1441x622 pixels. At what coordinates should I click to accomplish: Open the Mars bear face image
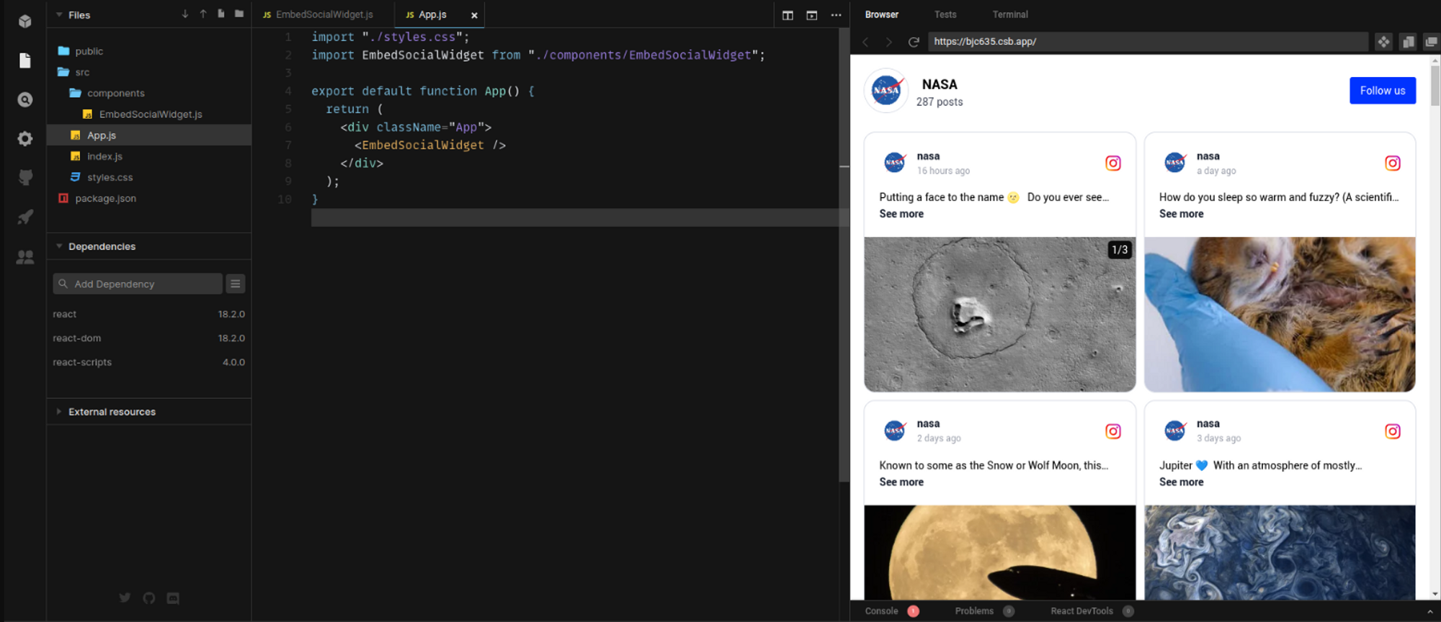[x=999, y=314]
